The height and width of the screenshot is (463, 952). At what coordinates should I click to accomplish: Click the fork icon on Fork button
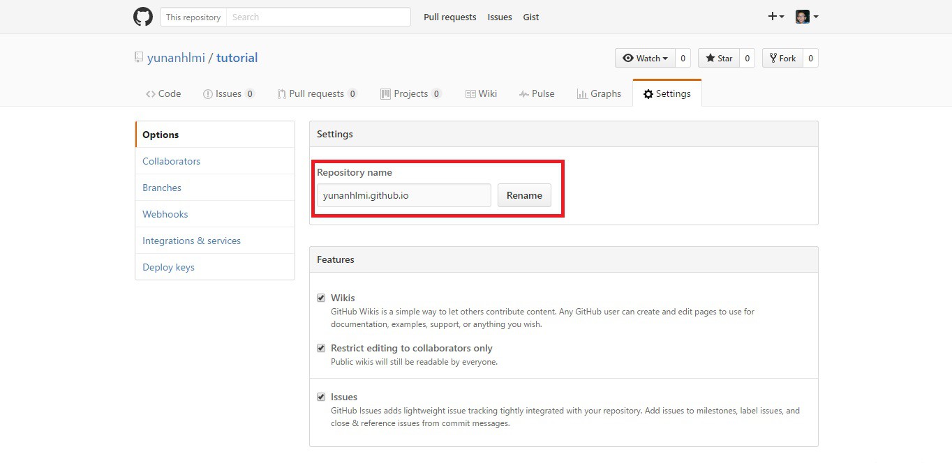click(773, 58)
